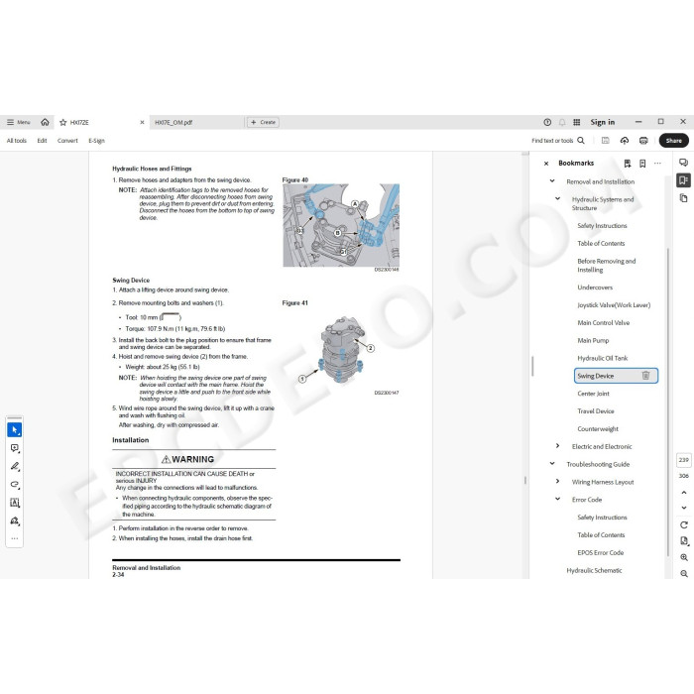Open the E-Sign menu
694x694 pixels.
[x=96, y=141]
